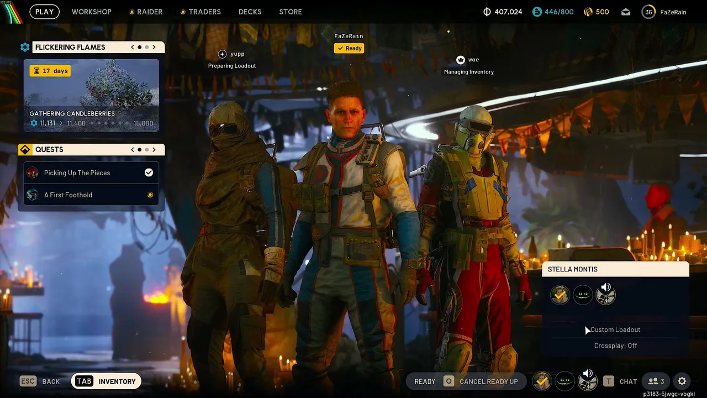Click the ESC key prompt

(x=28, y=381)
